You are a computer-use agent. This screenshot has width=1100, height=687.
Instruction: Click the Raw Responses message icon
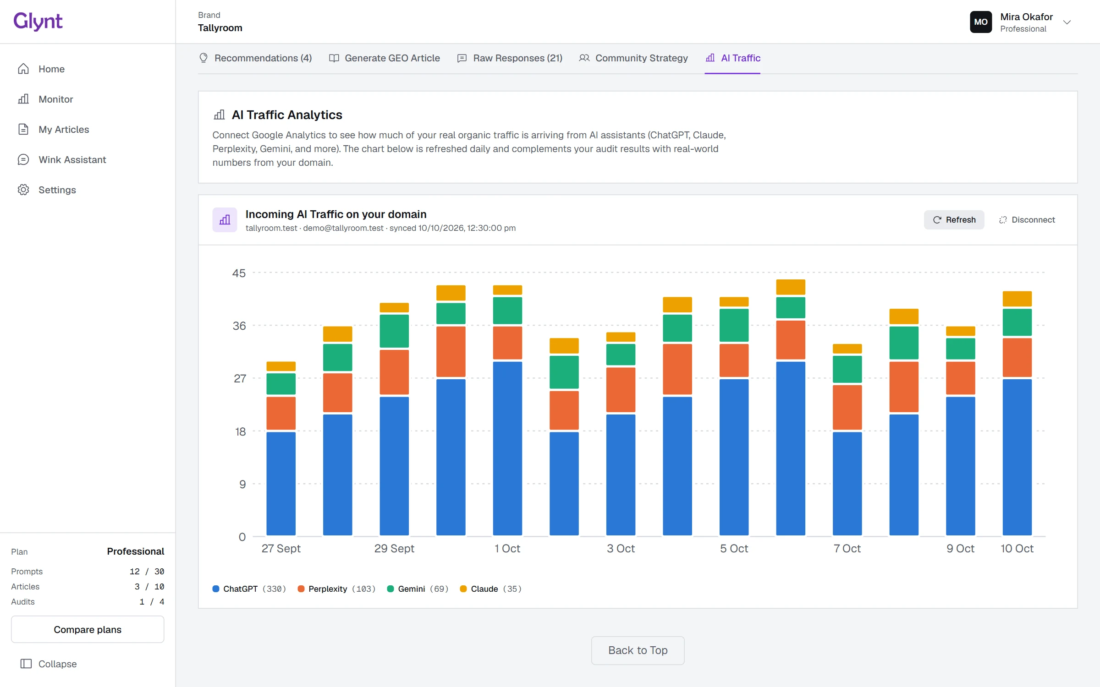tap(462, 58)
